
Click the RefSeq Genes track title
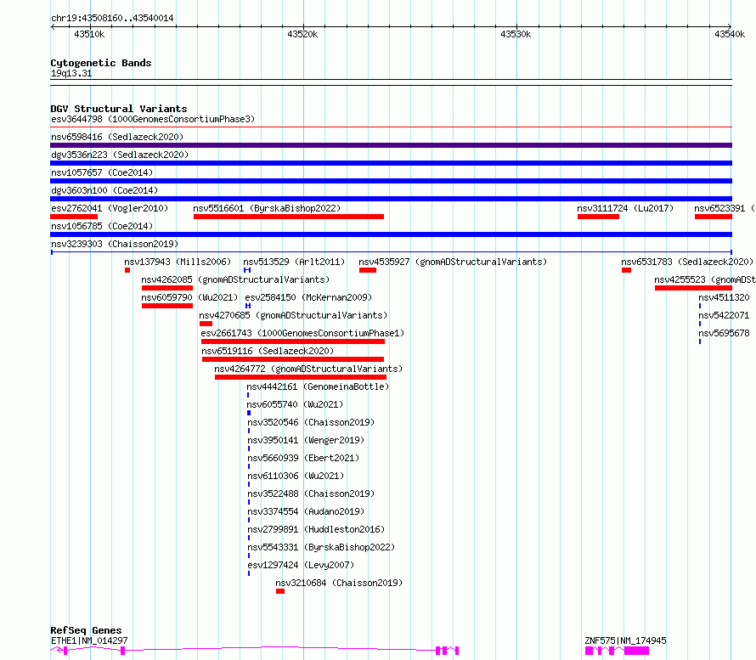86,630
